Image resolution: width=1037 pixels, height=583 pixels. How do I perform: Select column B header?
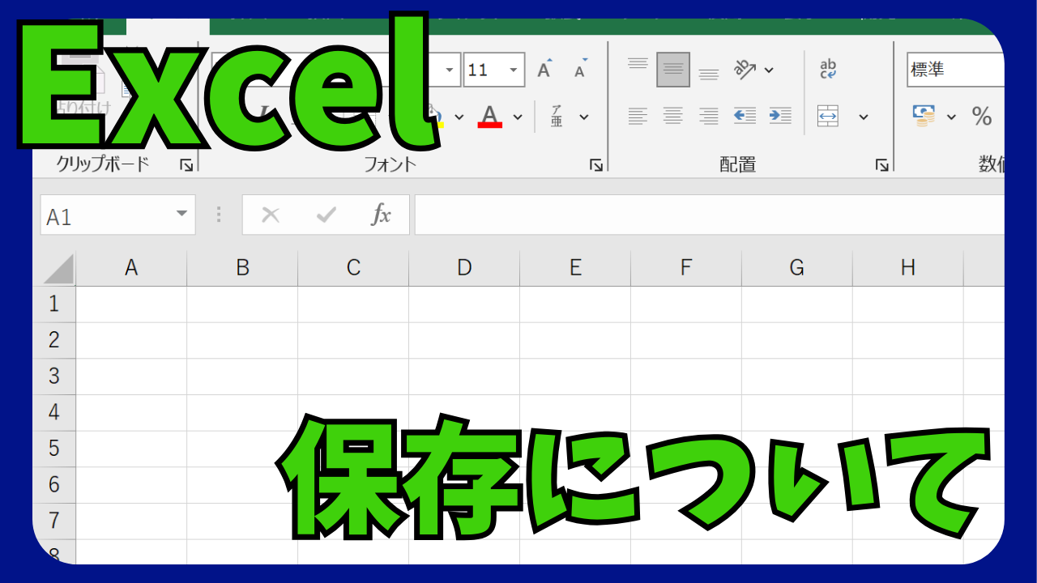[x=242, y=268]
